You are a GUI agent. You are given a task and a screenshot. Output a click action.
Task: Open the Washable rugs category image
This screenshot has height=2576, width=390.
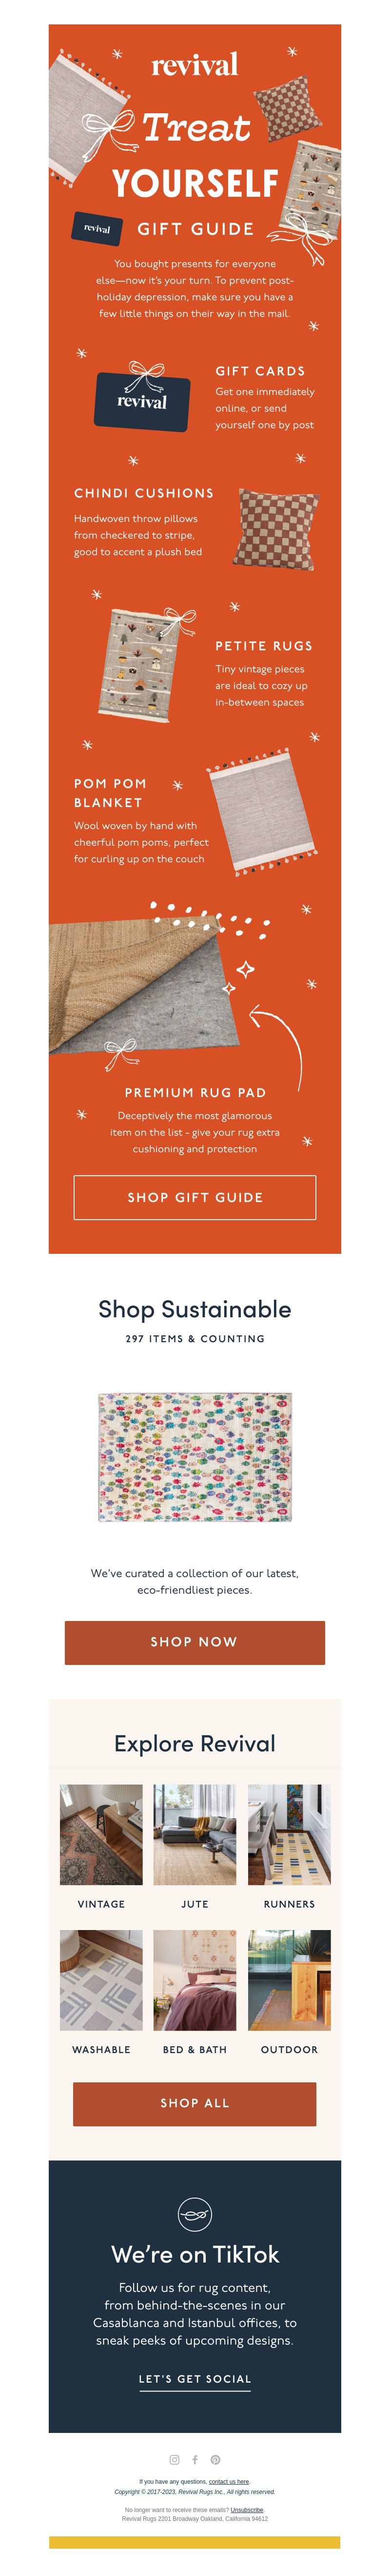pos(101,1979)
